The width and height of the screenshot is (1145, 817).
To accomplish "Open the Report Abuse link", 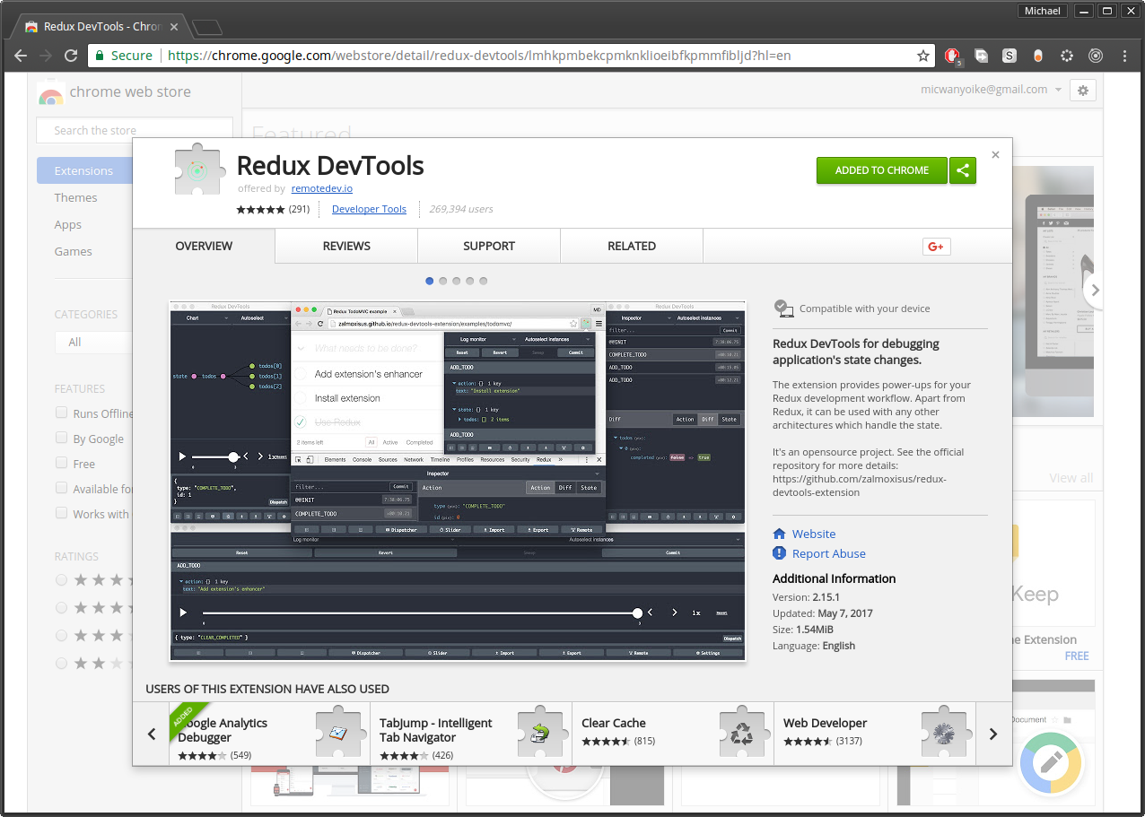I will tap(829, 553).
